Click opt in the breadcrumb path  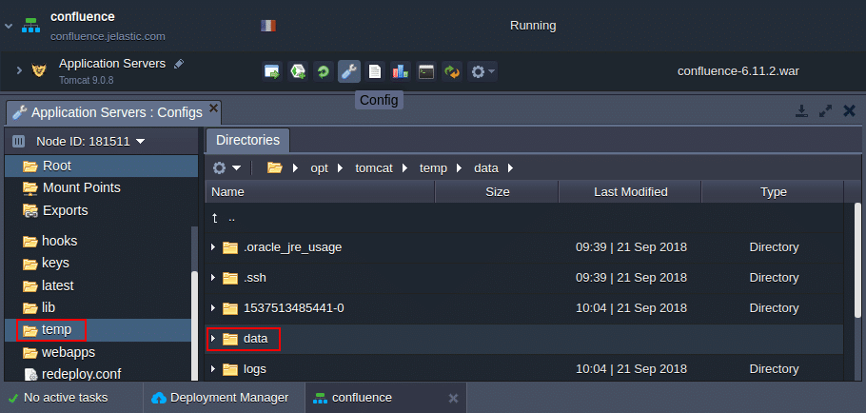point(319,168)
